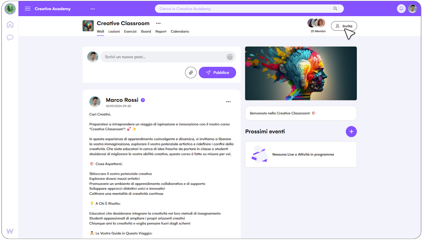Open the Board tab
This screenshot has width=422, height=240.
[146, 31]
